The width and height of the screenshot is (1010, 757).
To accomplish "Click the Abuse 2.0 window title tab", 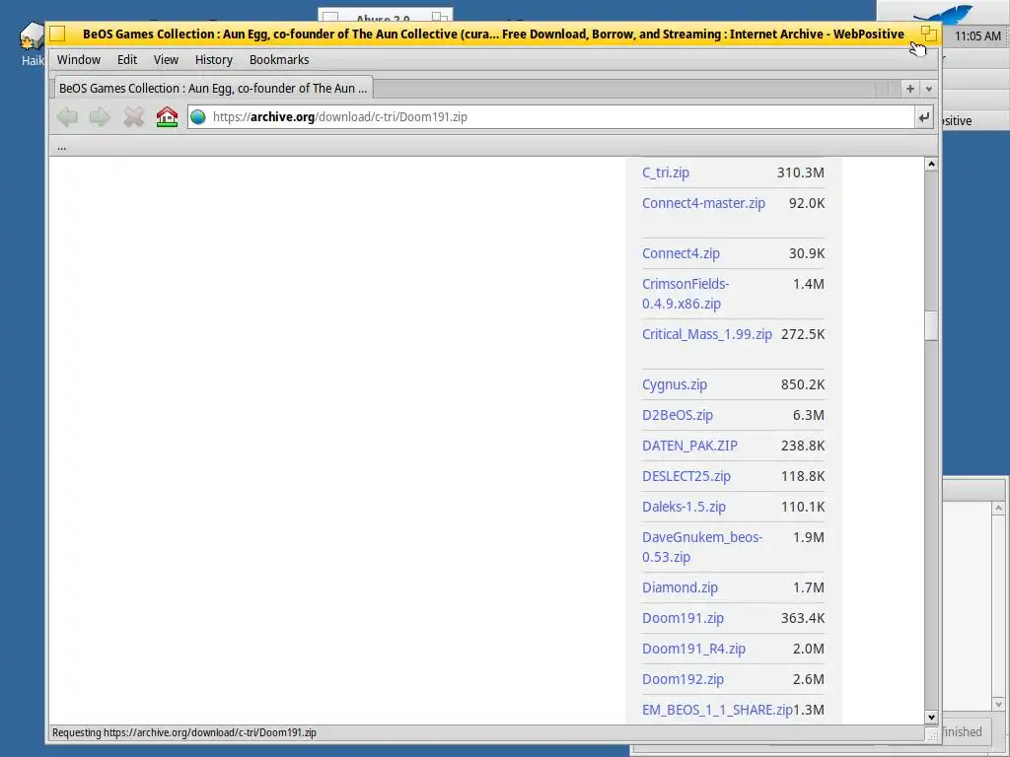I will point(385,17).
